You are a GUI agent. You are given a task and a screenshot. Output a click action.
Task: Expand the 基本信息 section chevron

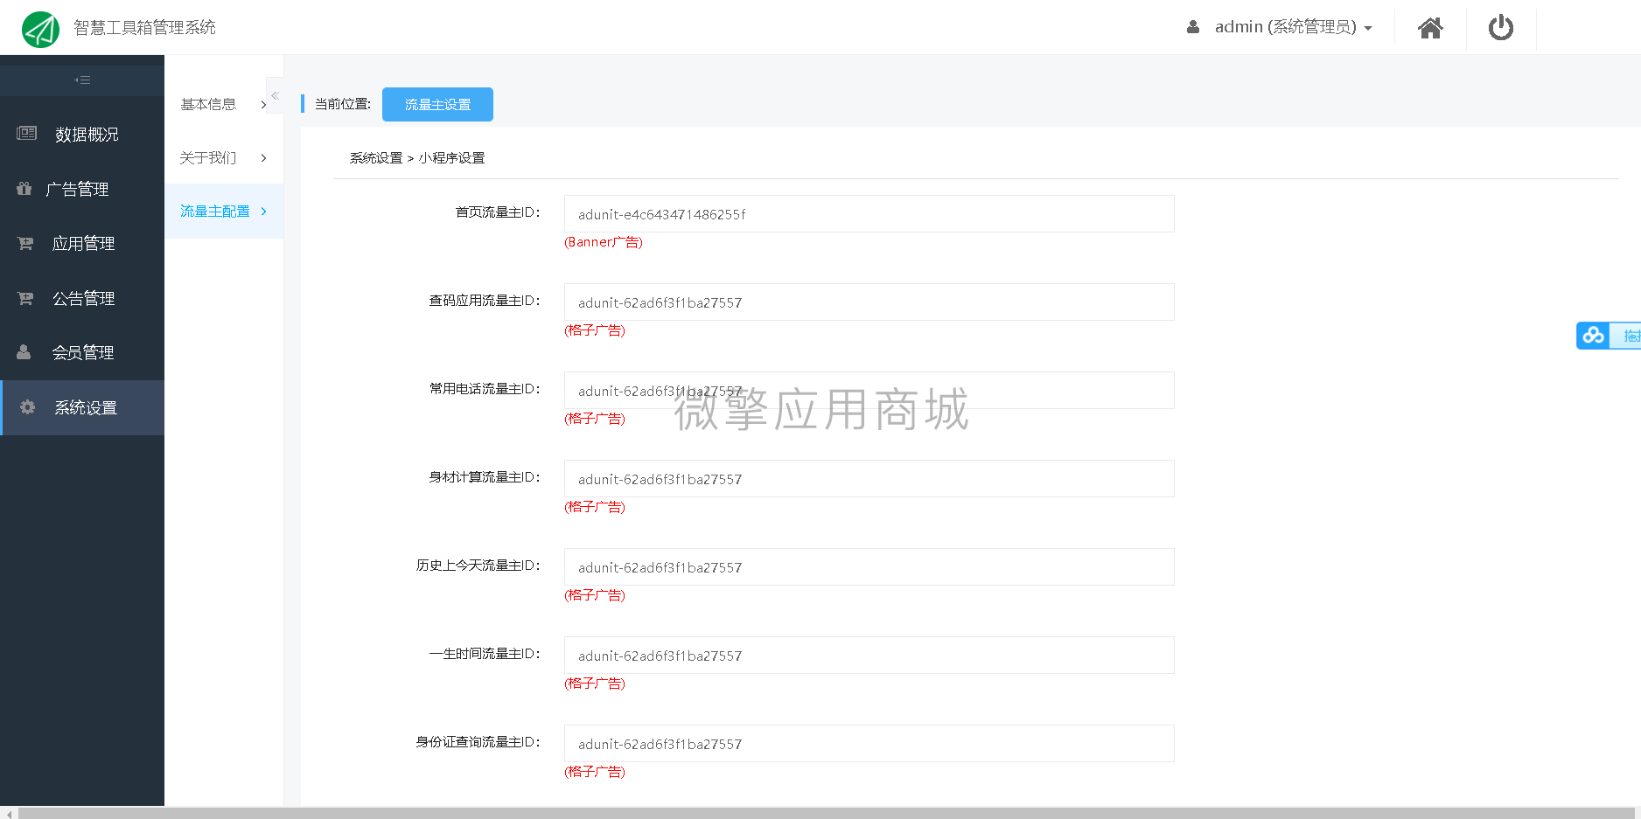(263, 104)
